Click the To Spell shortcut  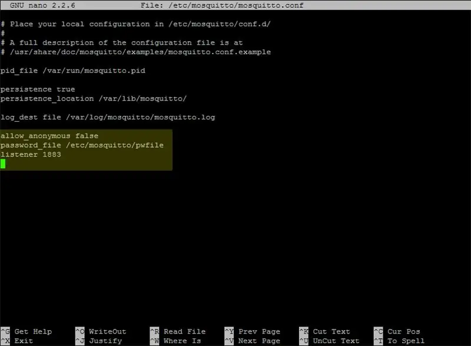(399, 341)
